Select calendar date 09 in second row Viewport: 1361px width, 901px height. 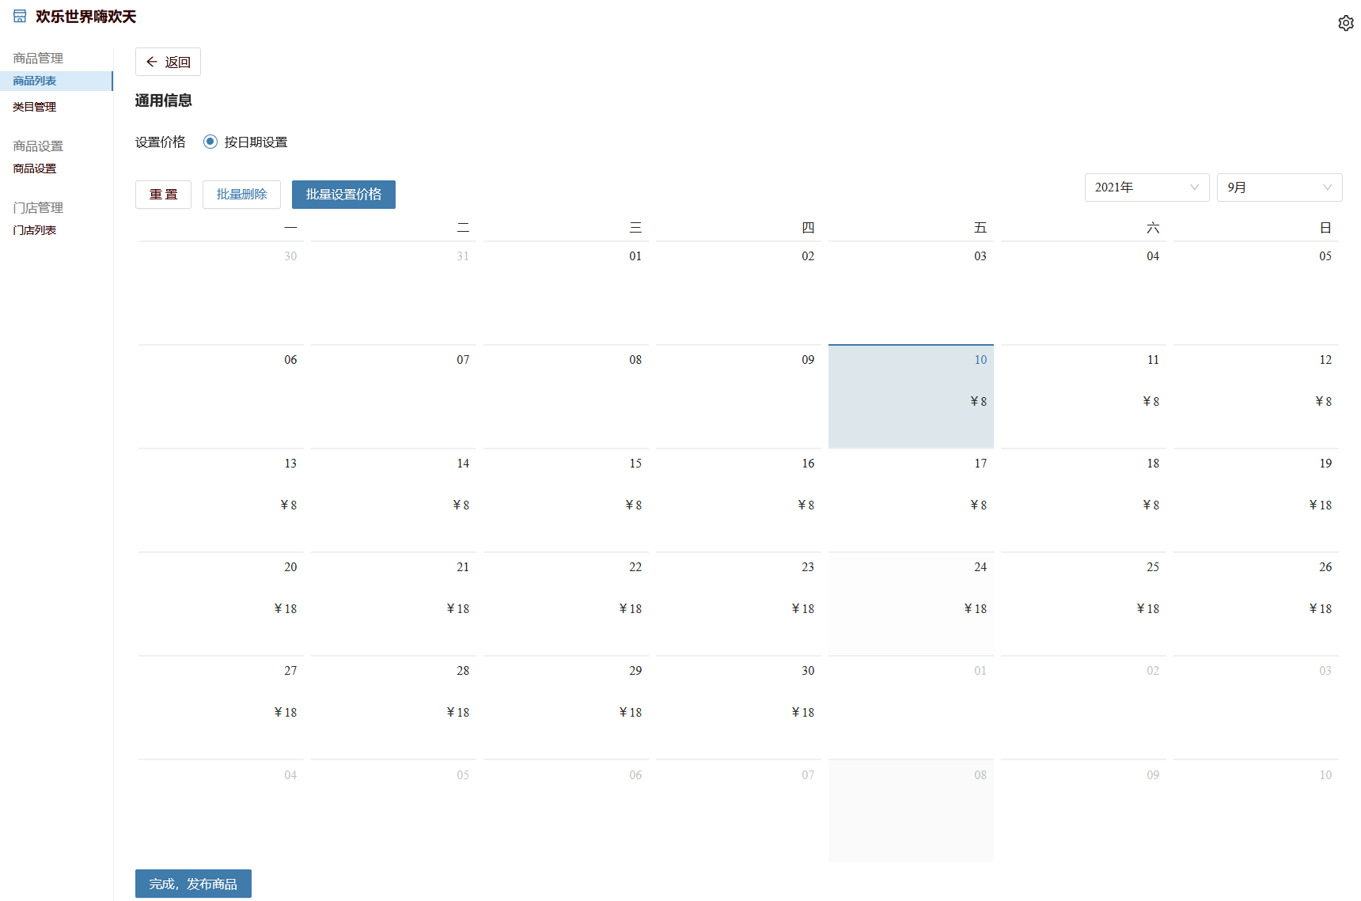click(738, 396)
